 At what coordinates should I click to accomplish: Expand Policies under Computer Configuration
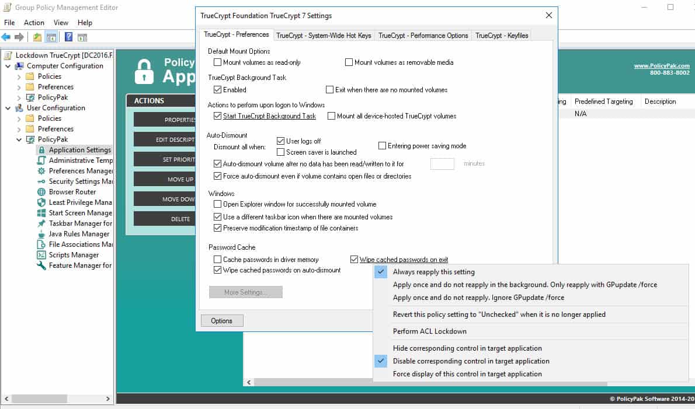(19, 76)
